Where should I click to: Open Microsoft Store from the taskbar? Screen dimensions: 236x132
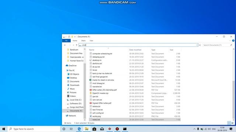point(94,129)
